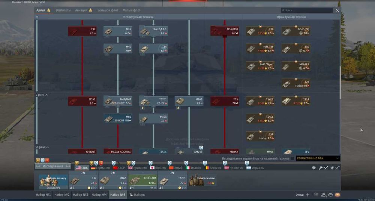Click the gold star next to Армия

point(49,10)
